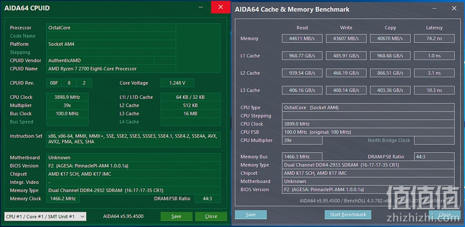This screenshot has height=227, width=465.
Task: Select Memory Read value 44611 MB/s
Action: pos(302,39)
